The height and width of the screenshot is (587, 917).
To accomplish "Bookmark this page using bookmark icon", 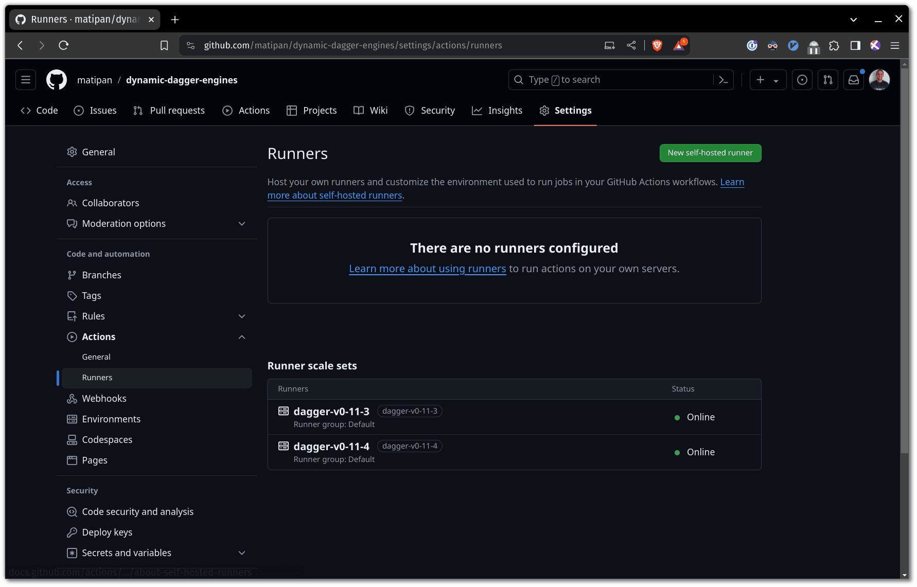I will (164, 45).
